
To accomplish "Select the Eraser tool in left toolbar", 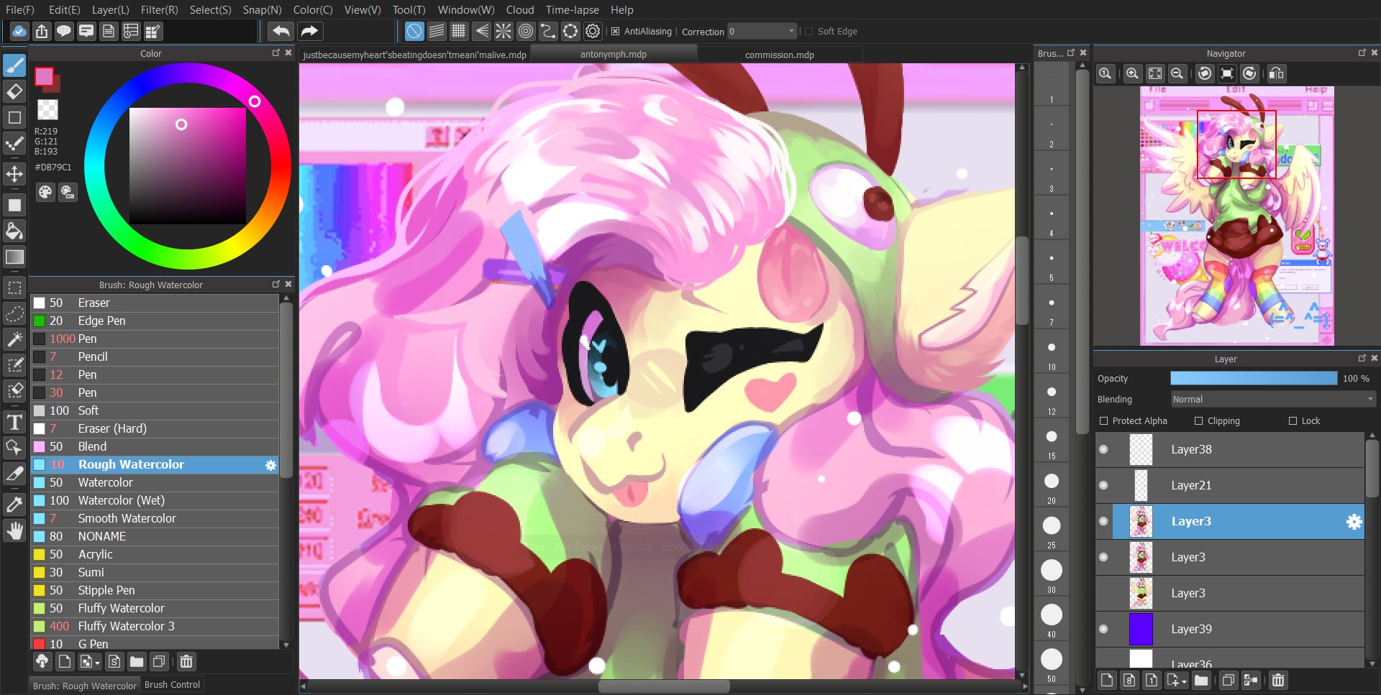I will tap(14, 91).
